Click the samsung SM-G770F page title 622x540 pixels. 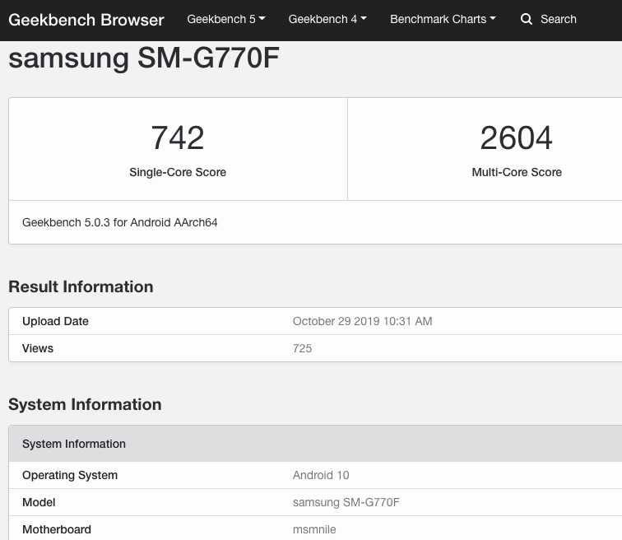144,58
